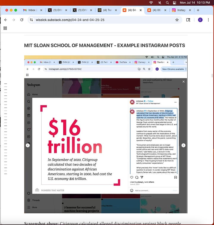The image size is (214, 225).
Task: Bookmark this page with the star icon
Action: [x=177, y=20]
